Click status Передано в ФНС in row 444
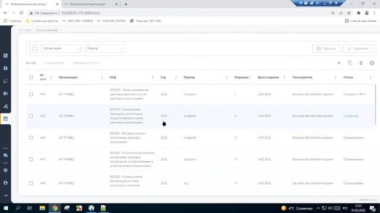The width and height of the screenshot is (380, 213). pyautogui.click(x=354, y=94)
